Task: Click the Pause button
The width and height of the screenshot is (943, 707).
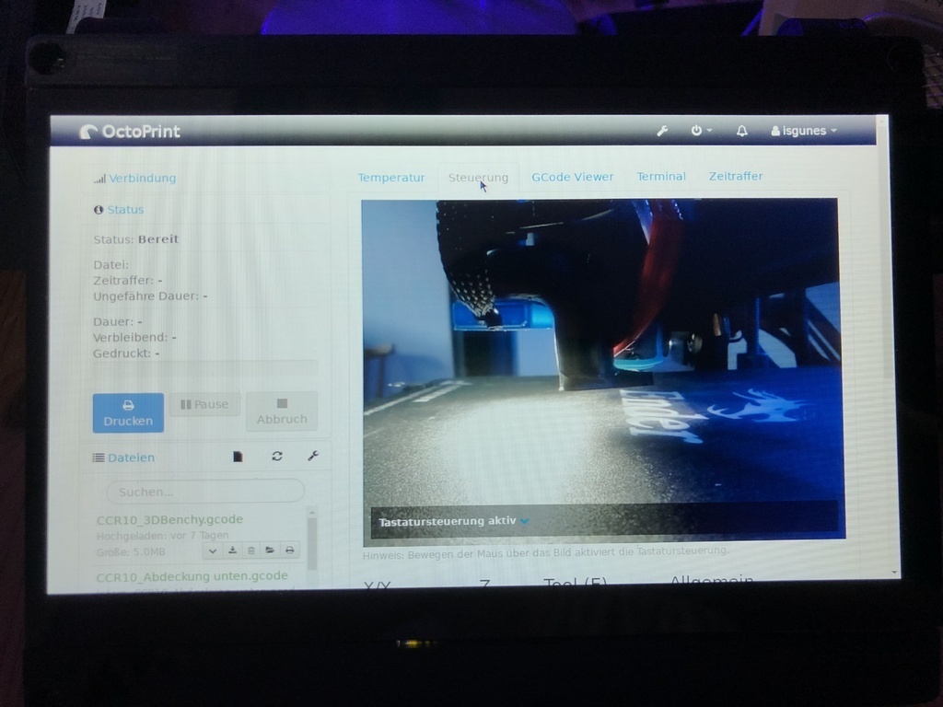Action: point(204,405)
